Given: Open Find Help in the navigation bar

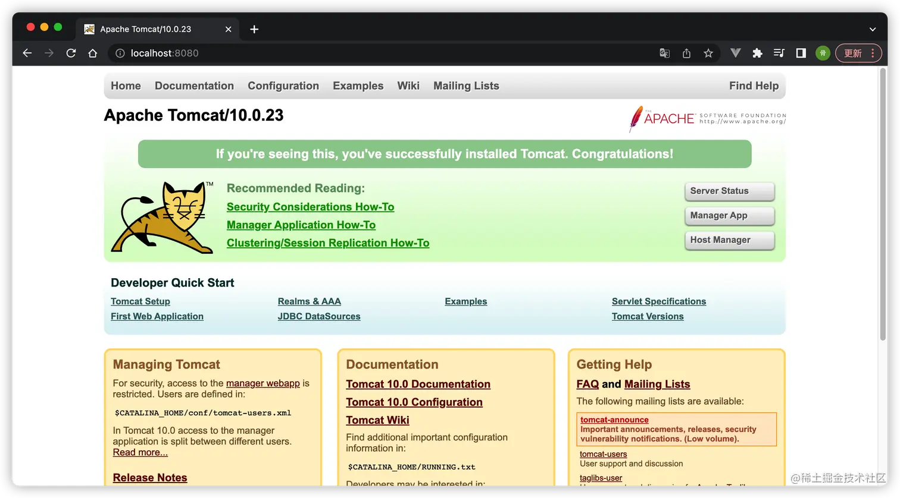Looking at the screenshot, I should click(754, 86).
